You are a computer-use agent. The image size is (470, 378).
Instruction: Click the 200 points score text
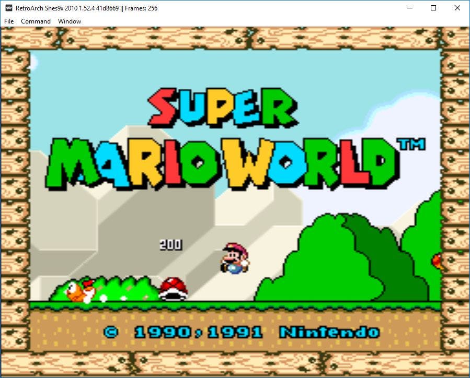170,244
